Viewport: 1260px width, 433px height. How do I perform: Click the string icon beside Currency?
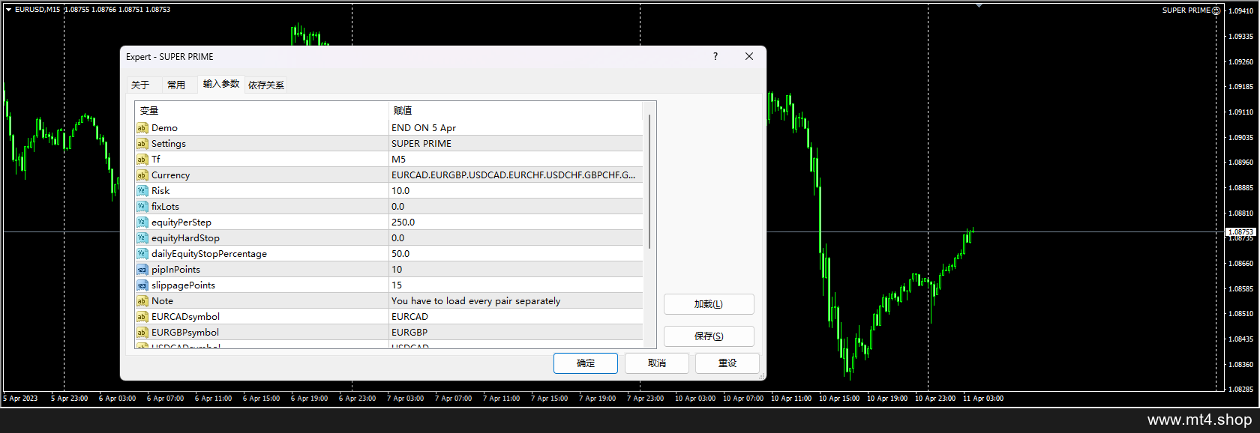[142, 175]
